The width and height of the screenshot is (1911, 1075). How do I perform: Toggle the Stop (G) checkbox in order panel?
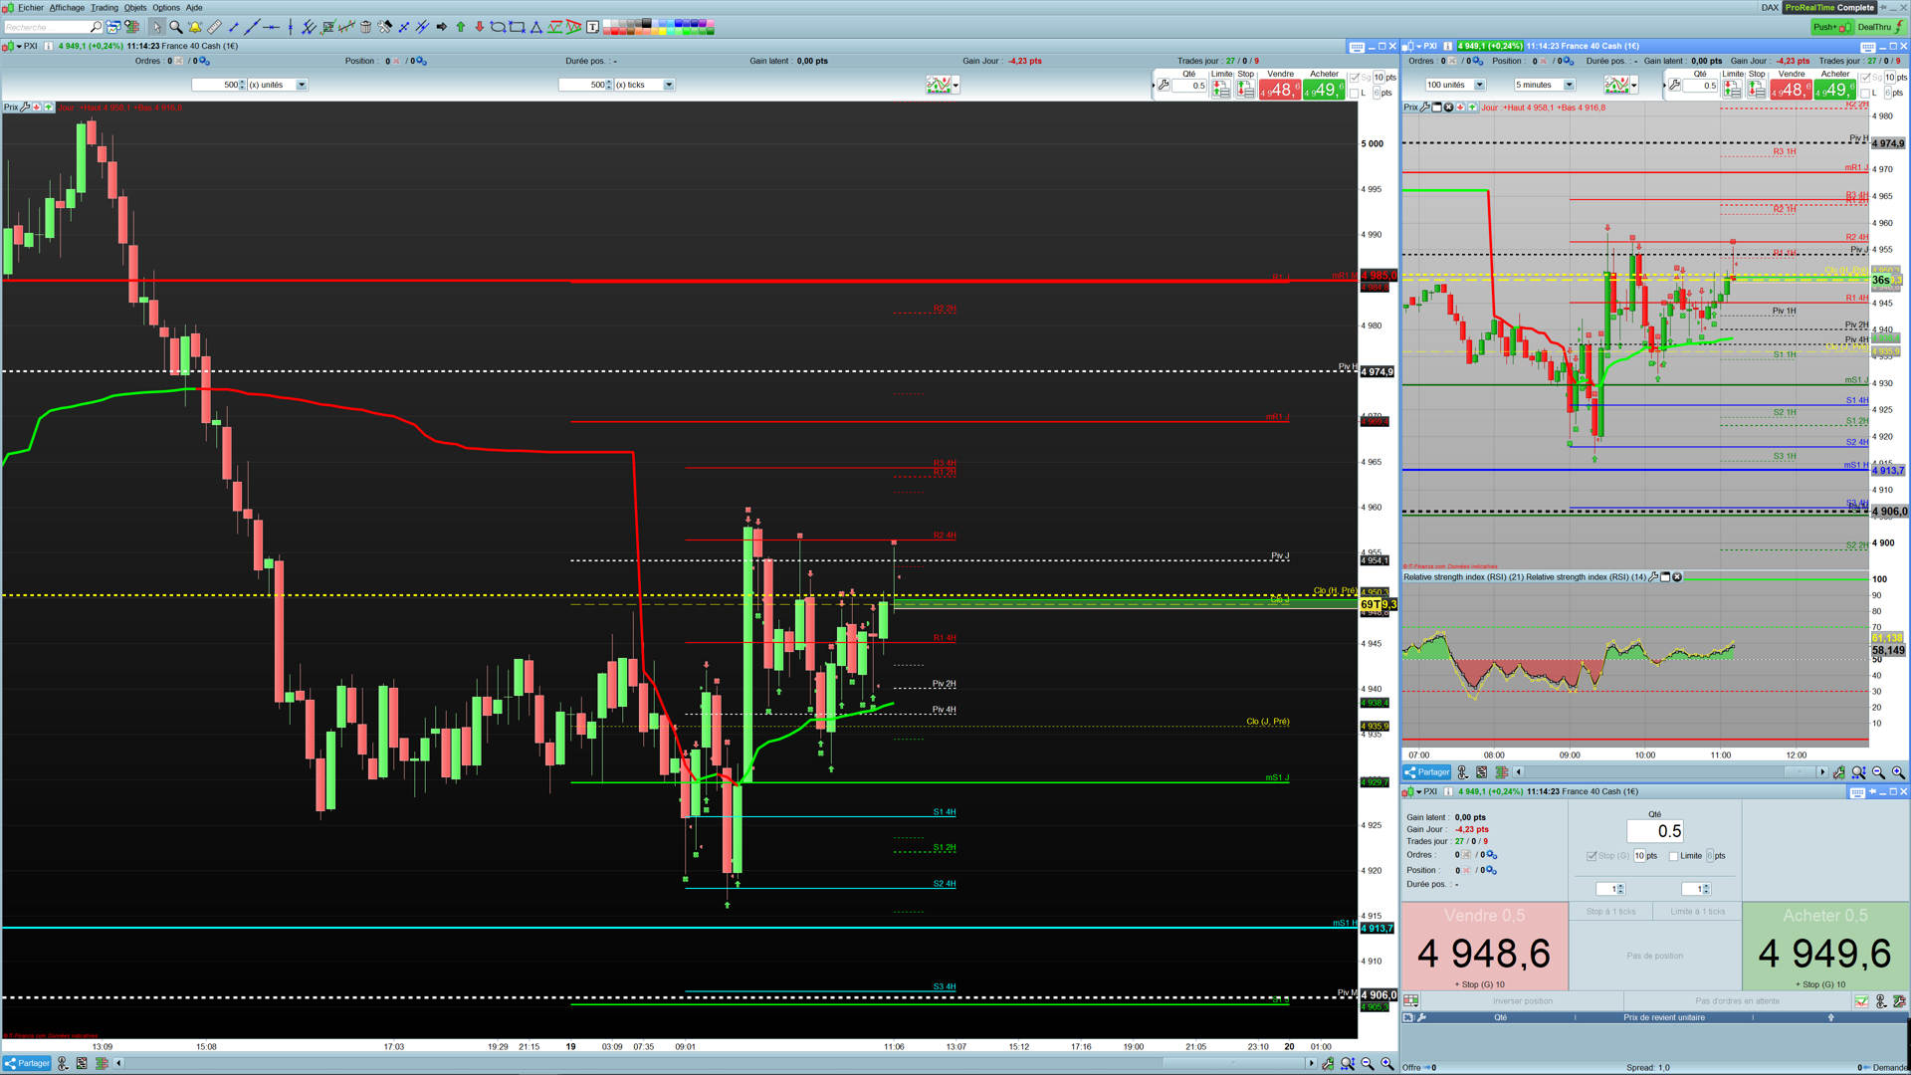click(x=1592, y=856)
